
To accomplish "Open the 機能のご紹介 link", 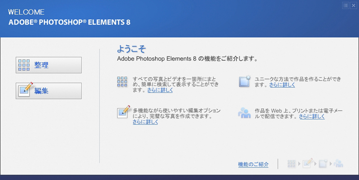I will pyautogui.click(x=253, y=164).
